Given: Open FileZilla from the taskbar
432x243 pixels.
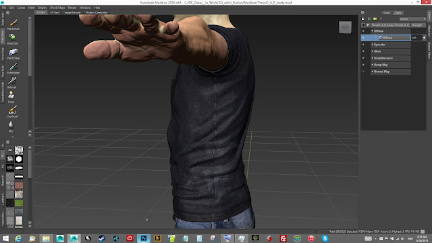Looking at the screenshot, I should (283, 238).
